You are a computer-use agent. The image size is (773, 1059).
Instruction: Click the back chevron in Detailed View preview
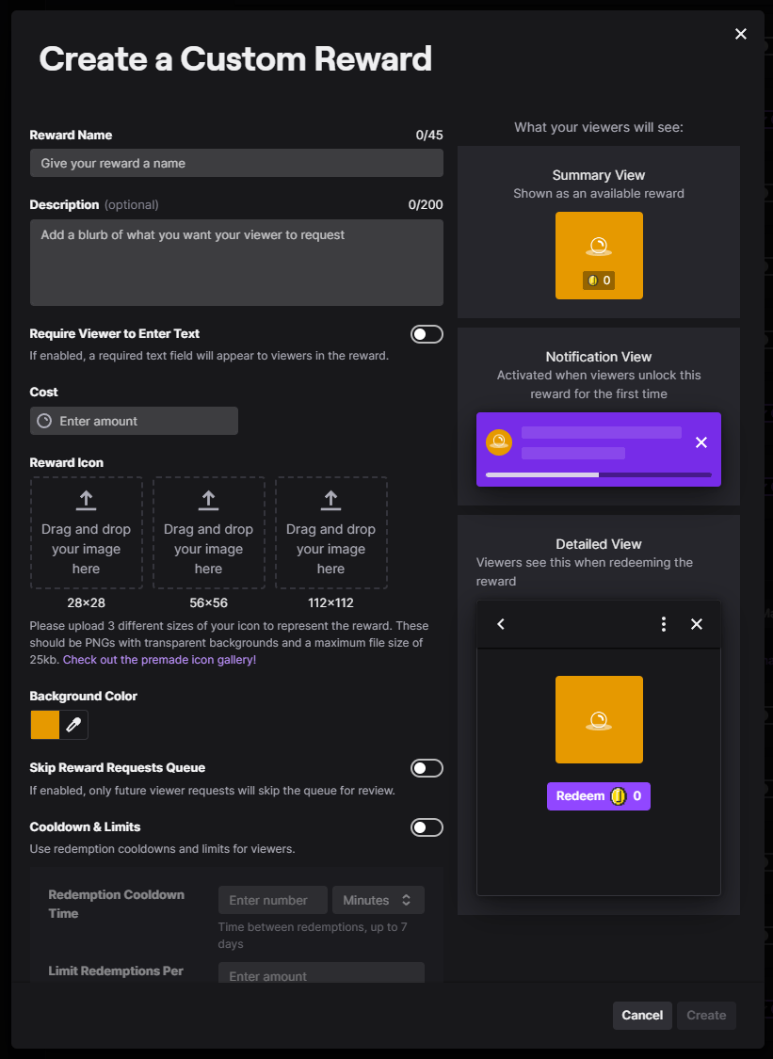coord(501,624)
